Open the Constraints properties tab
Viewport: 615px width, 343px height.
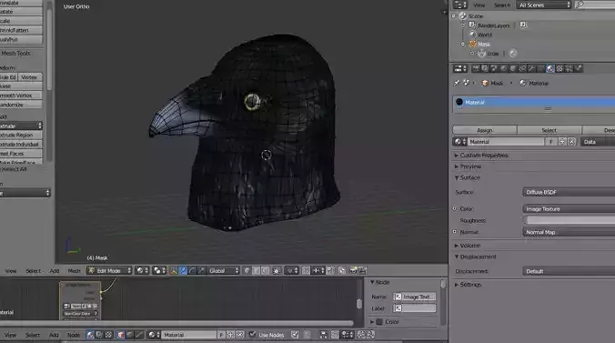point(522,68)
